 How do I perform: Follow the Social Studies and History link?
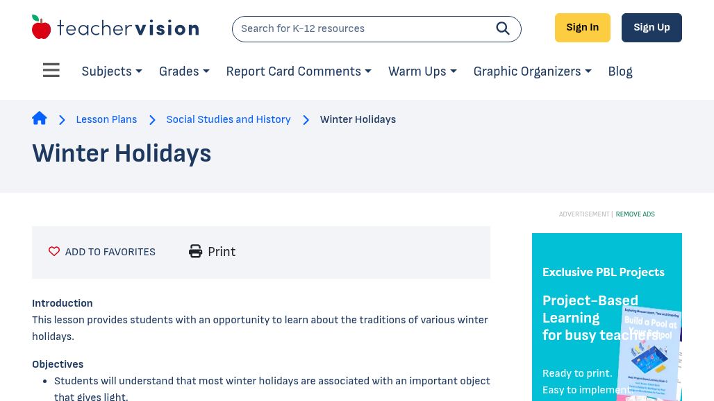(x=229, y=119)
